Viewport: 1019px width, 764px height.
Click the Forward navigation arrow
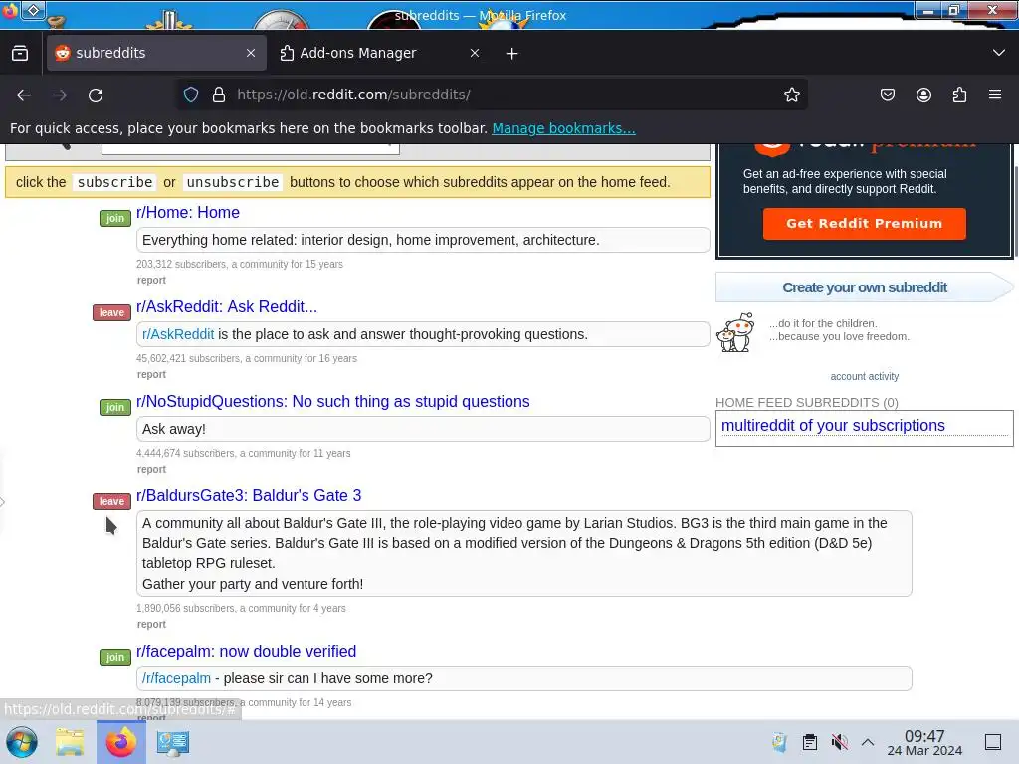coord(60,95)
